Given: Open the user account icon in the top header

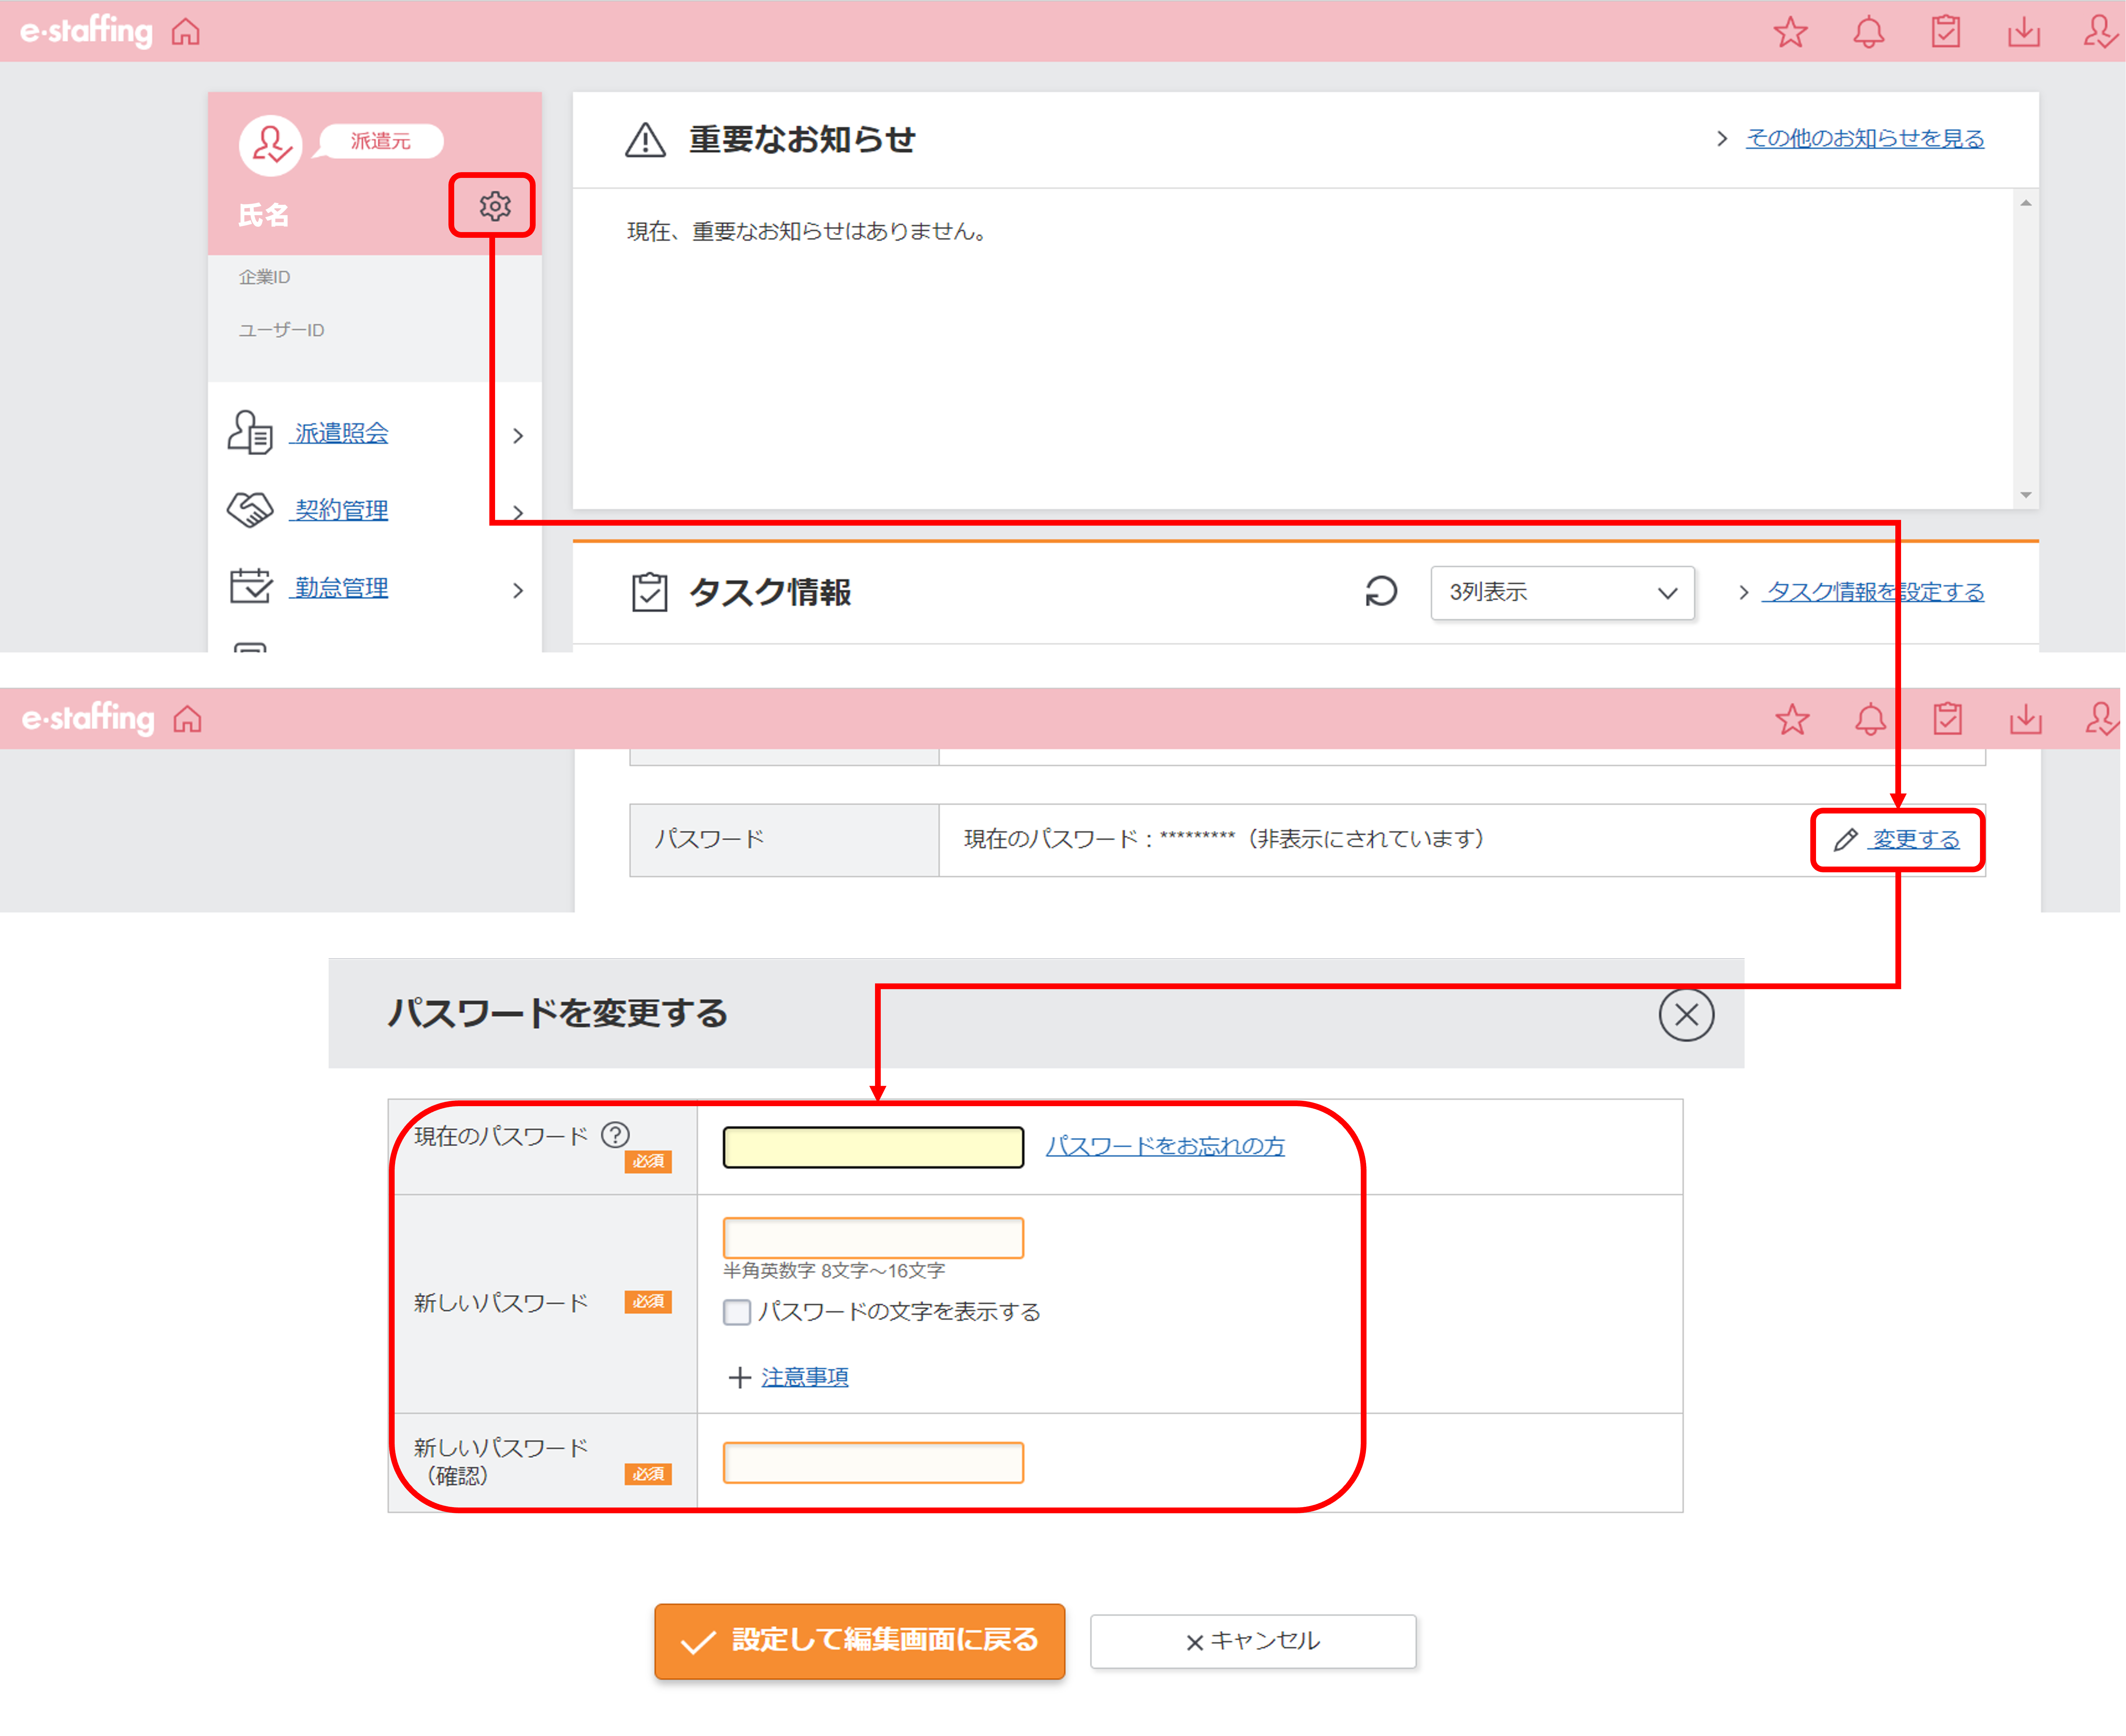Looking at the screenshot, I should (2101, 32).
